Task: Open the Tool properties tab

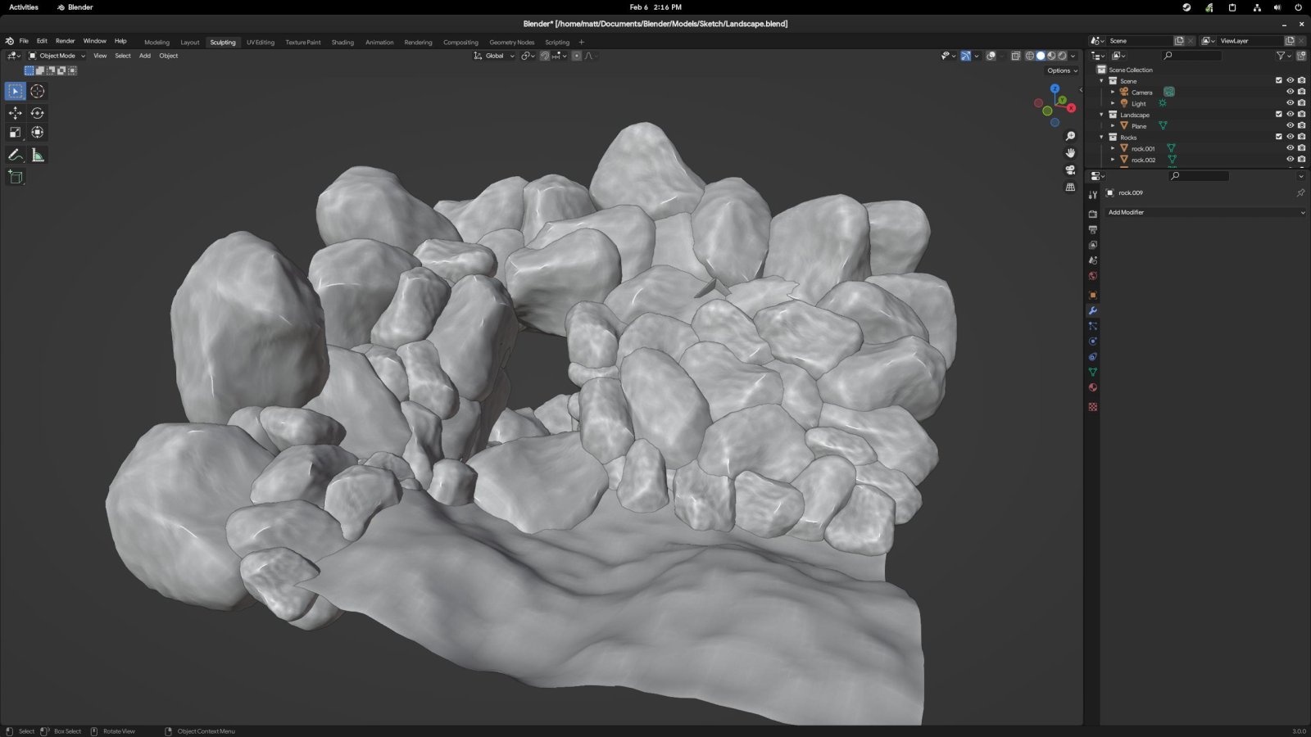Action: point(1092,195)
